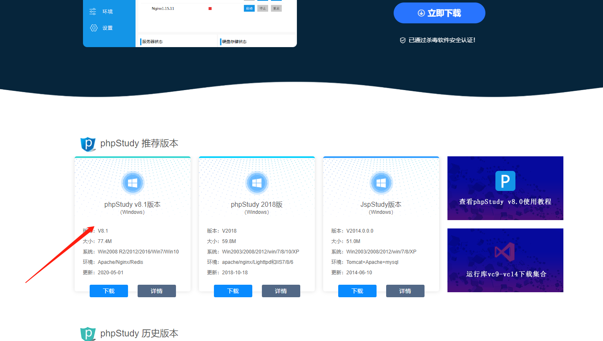
Task: Click the 硬盘存储状态 panel heading
Action: pyautogui.click(x=234, y=42)
